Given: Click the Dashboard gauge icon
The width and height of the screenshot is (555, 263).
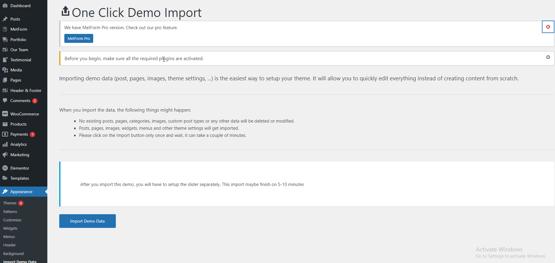Looking at the screenshot, I should coord(5,6).
